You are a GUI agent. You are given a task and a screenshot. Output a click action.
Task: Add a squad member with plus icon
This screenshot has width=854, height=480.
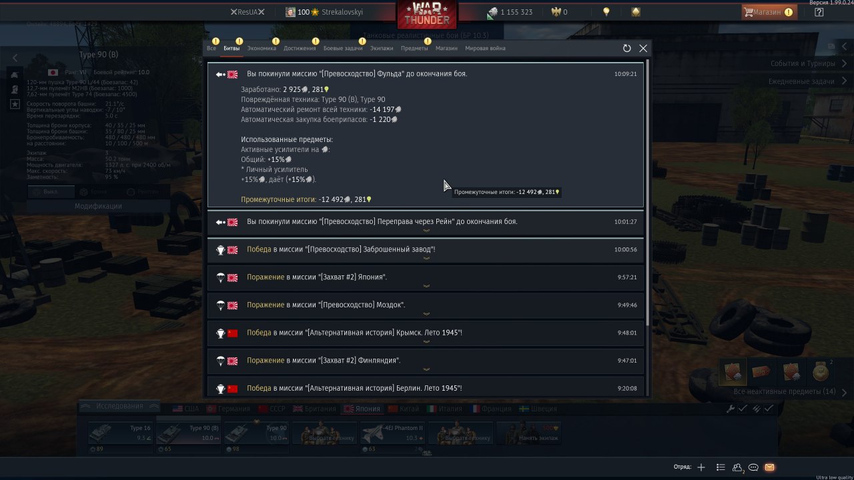(701, 467)
